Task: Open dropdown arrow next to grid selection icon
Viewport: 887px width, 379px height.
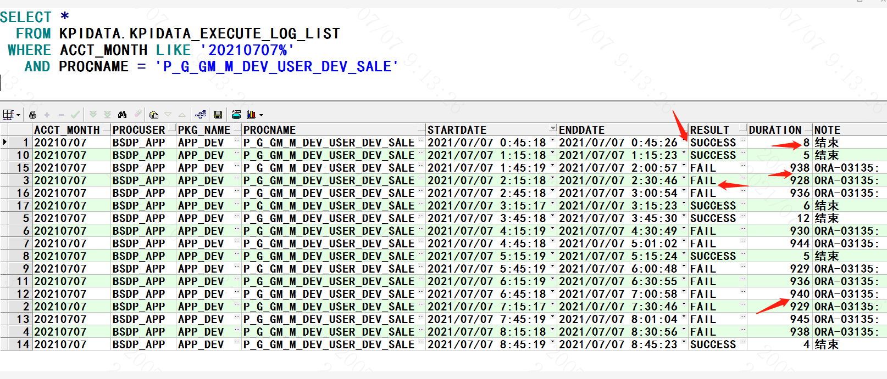Action: point(18,115)
